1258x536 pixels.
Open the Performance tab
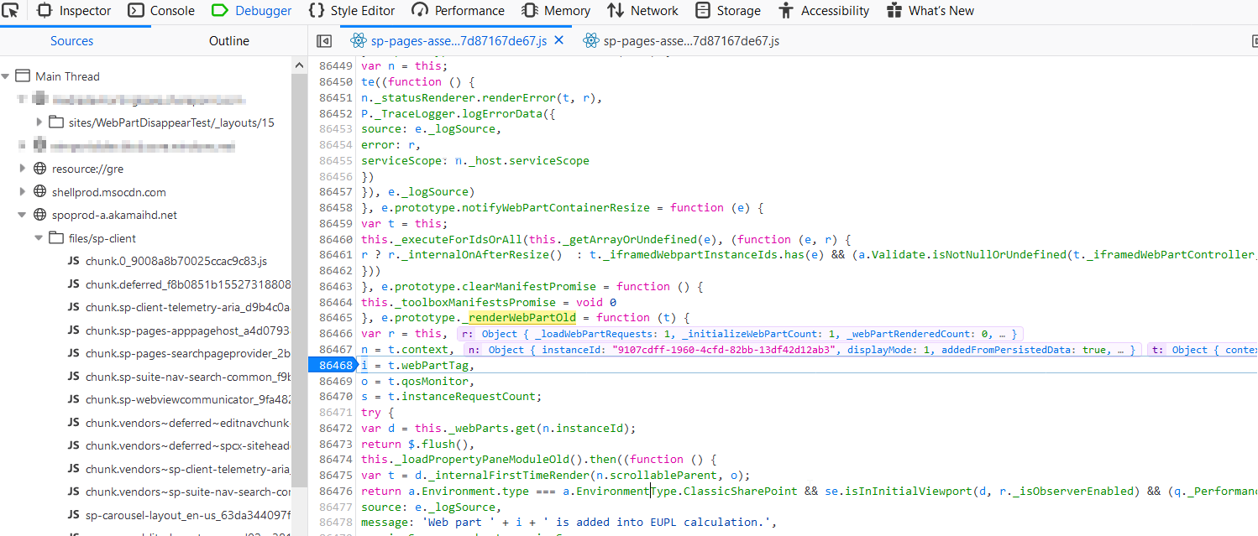459,11
